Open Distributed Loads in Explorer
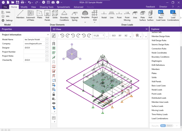The image size is (182, 131). (159, 98)
